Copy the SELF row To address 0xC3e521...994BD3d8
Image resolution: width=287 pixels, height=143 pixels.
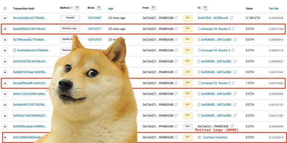tap(232, 126)
